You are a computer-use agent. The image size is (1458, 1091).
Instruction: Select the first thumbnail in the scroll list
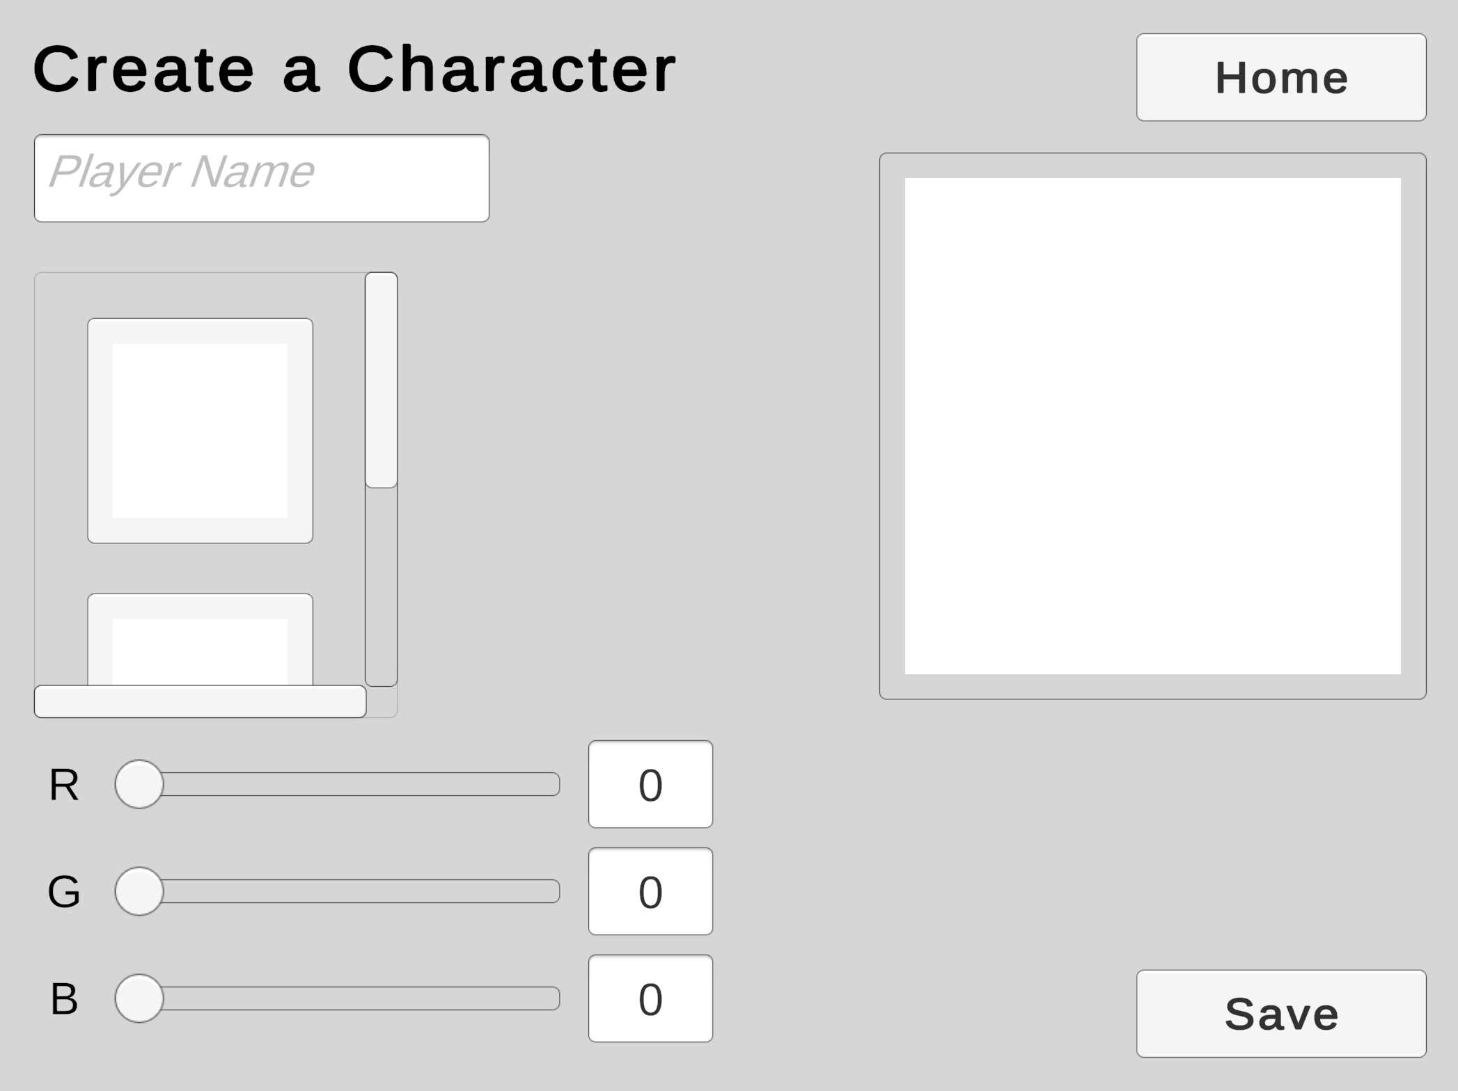200,430
